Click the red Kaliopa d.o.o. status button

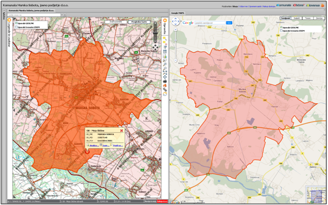click(x=162, y=201)
